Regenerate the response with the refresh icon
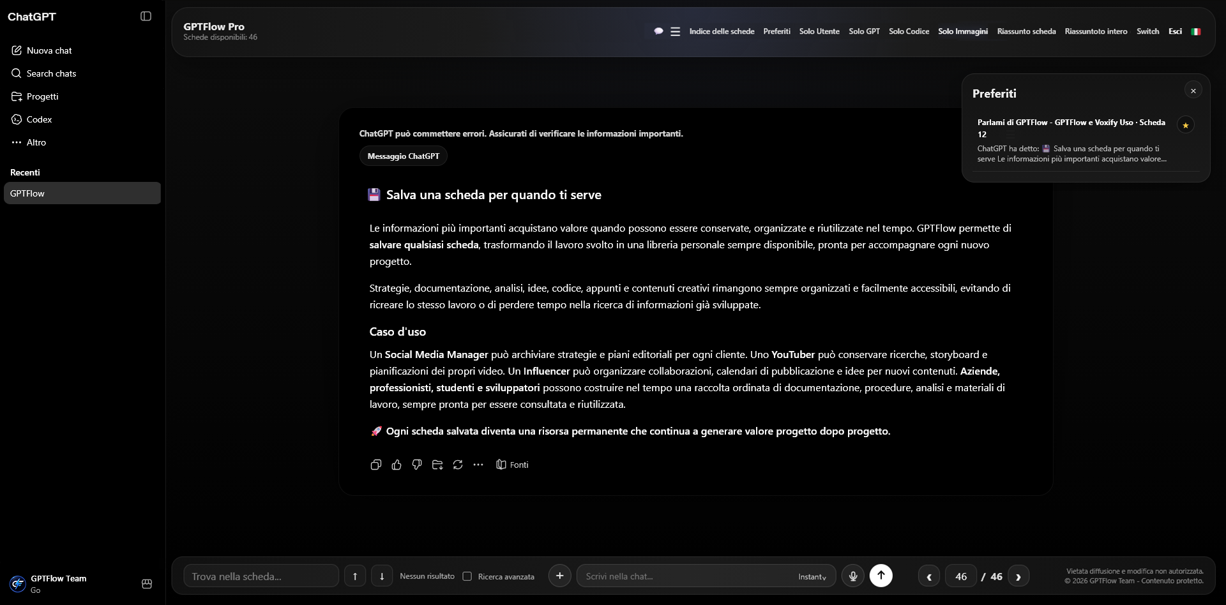 (x=458, y=465)
